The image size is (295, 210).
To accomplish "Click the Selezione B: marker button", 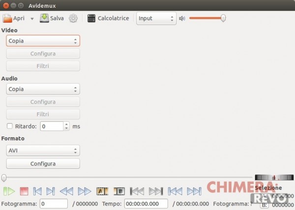I will pos(265,205).
